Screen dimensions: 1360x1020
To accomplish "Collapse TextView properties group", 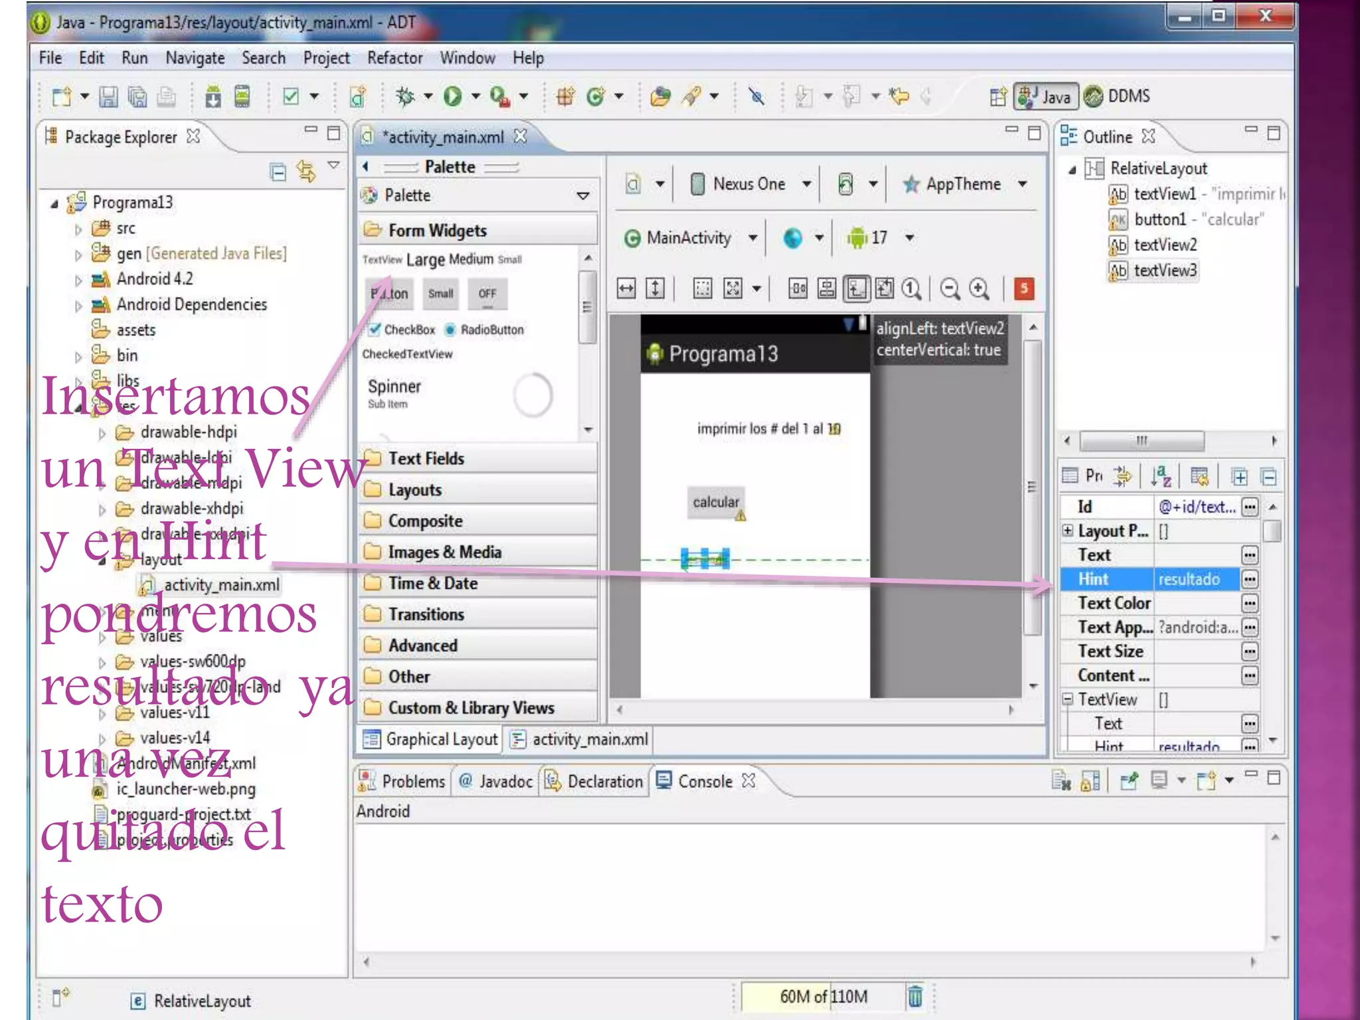I will click(1067, 699).
